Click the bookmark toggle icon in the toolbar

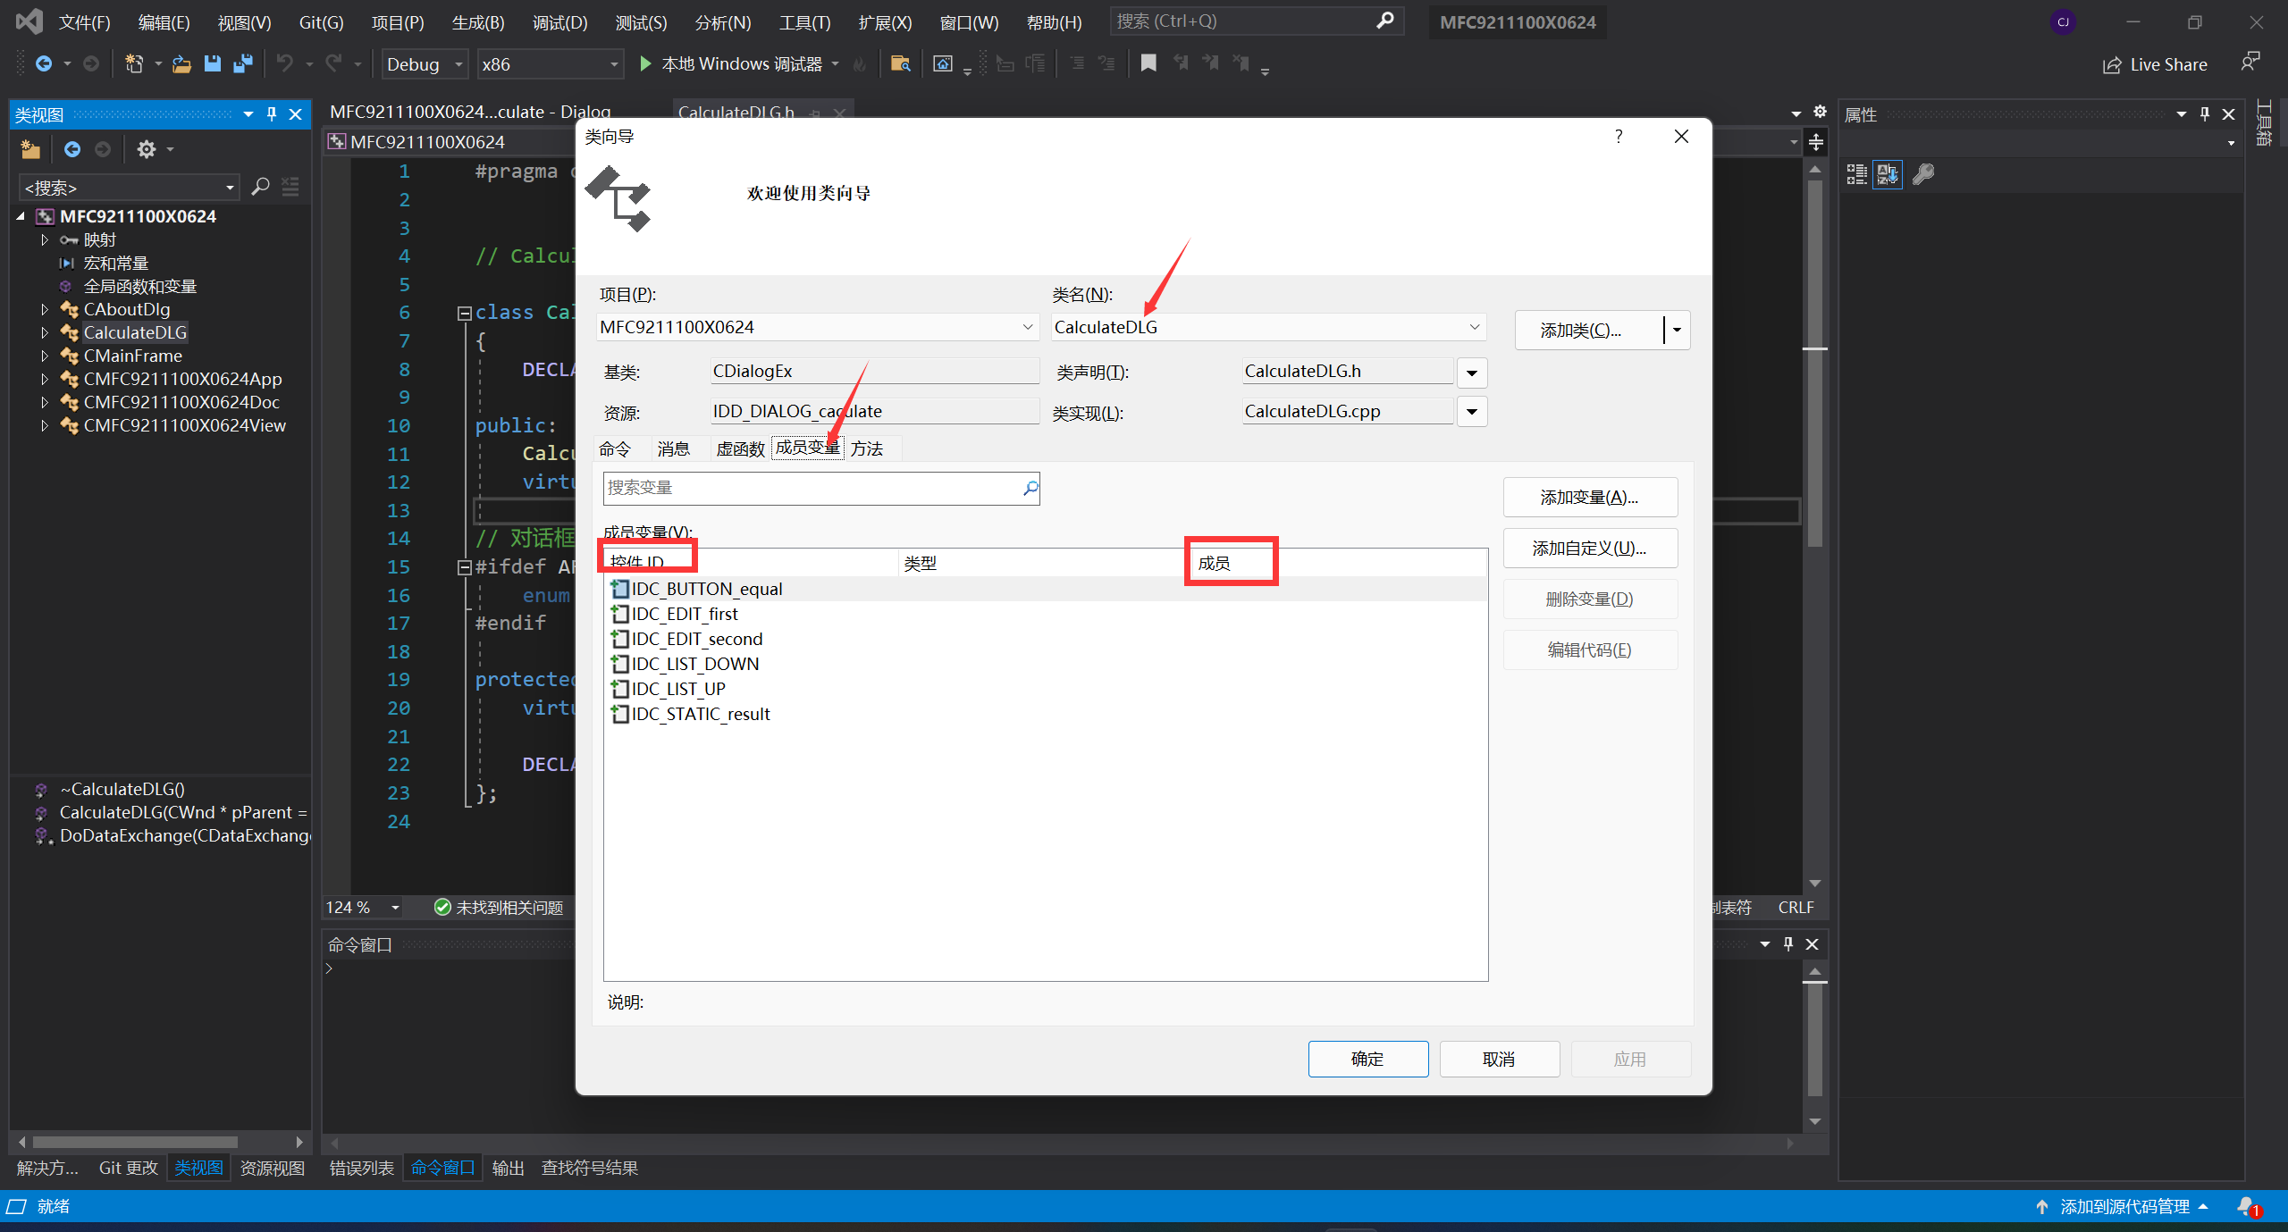point(1148,63)
